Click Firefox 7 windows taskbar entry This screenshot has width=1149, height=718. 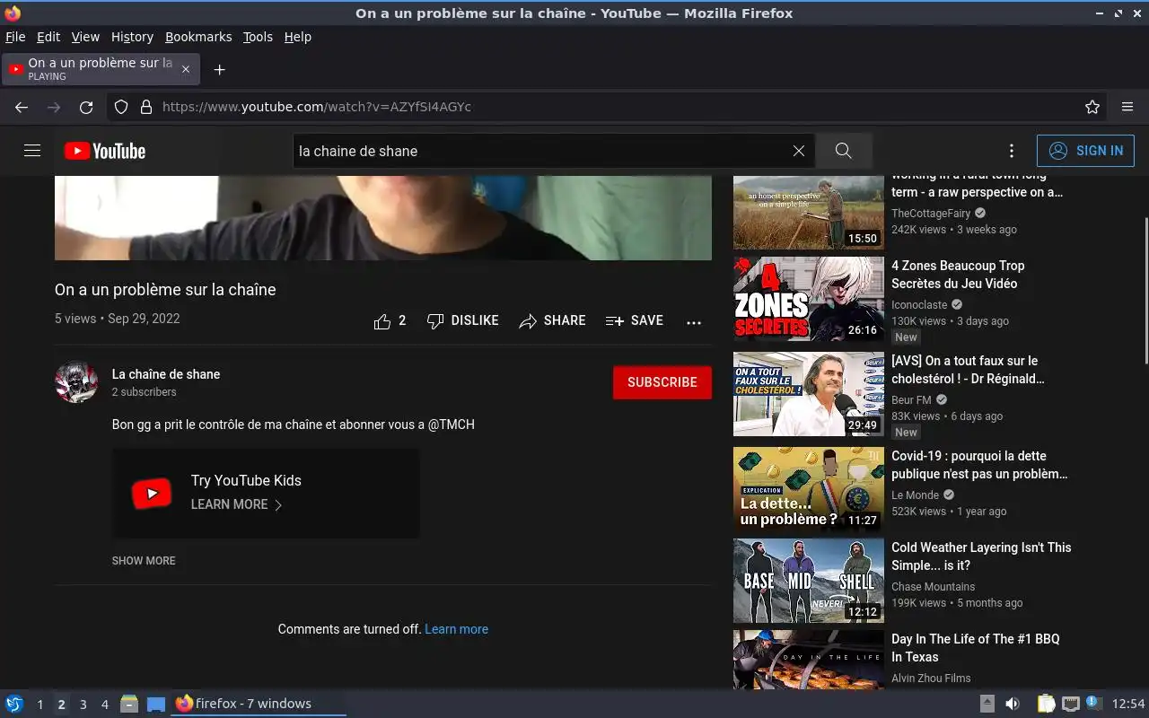260,704
